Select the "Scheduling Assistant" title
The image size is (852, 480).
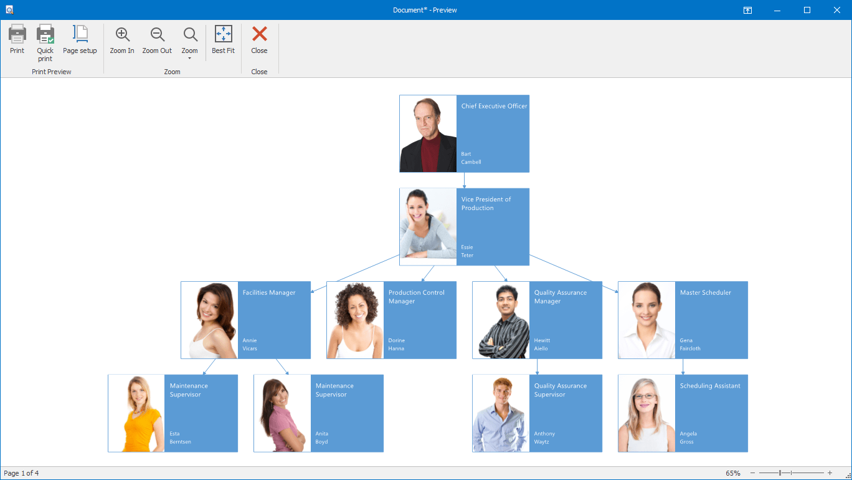click(x=710, y=386)
